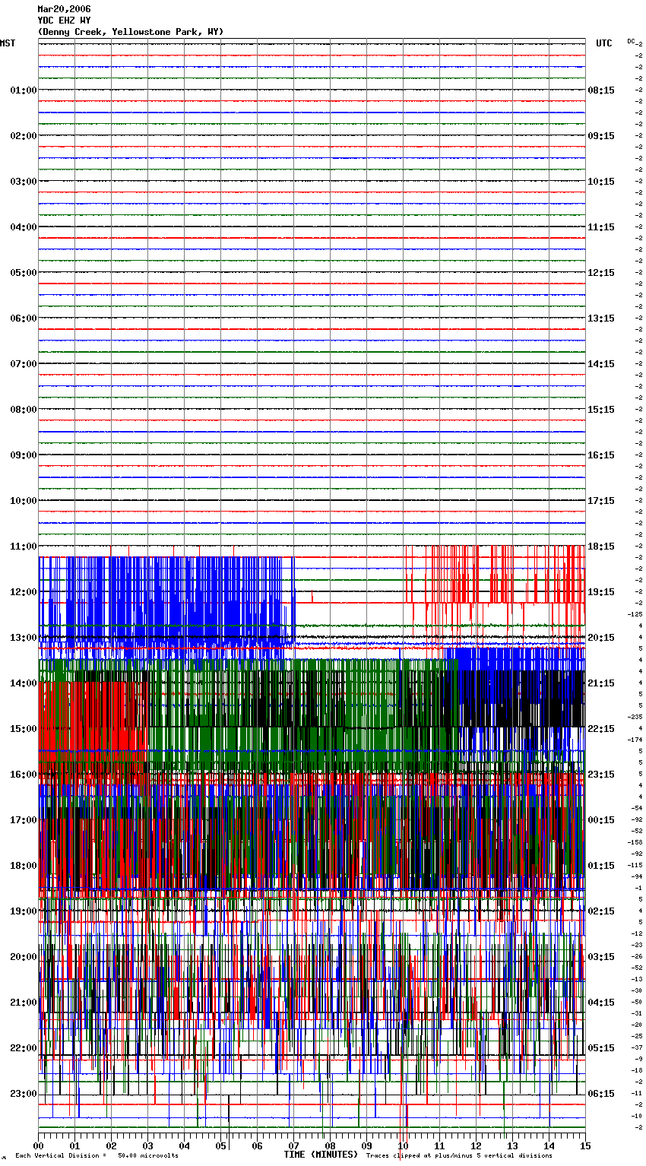Select the 04:00 MST time label
646x1166 pixels.
pos(24,227)
